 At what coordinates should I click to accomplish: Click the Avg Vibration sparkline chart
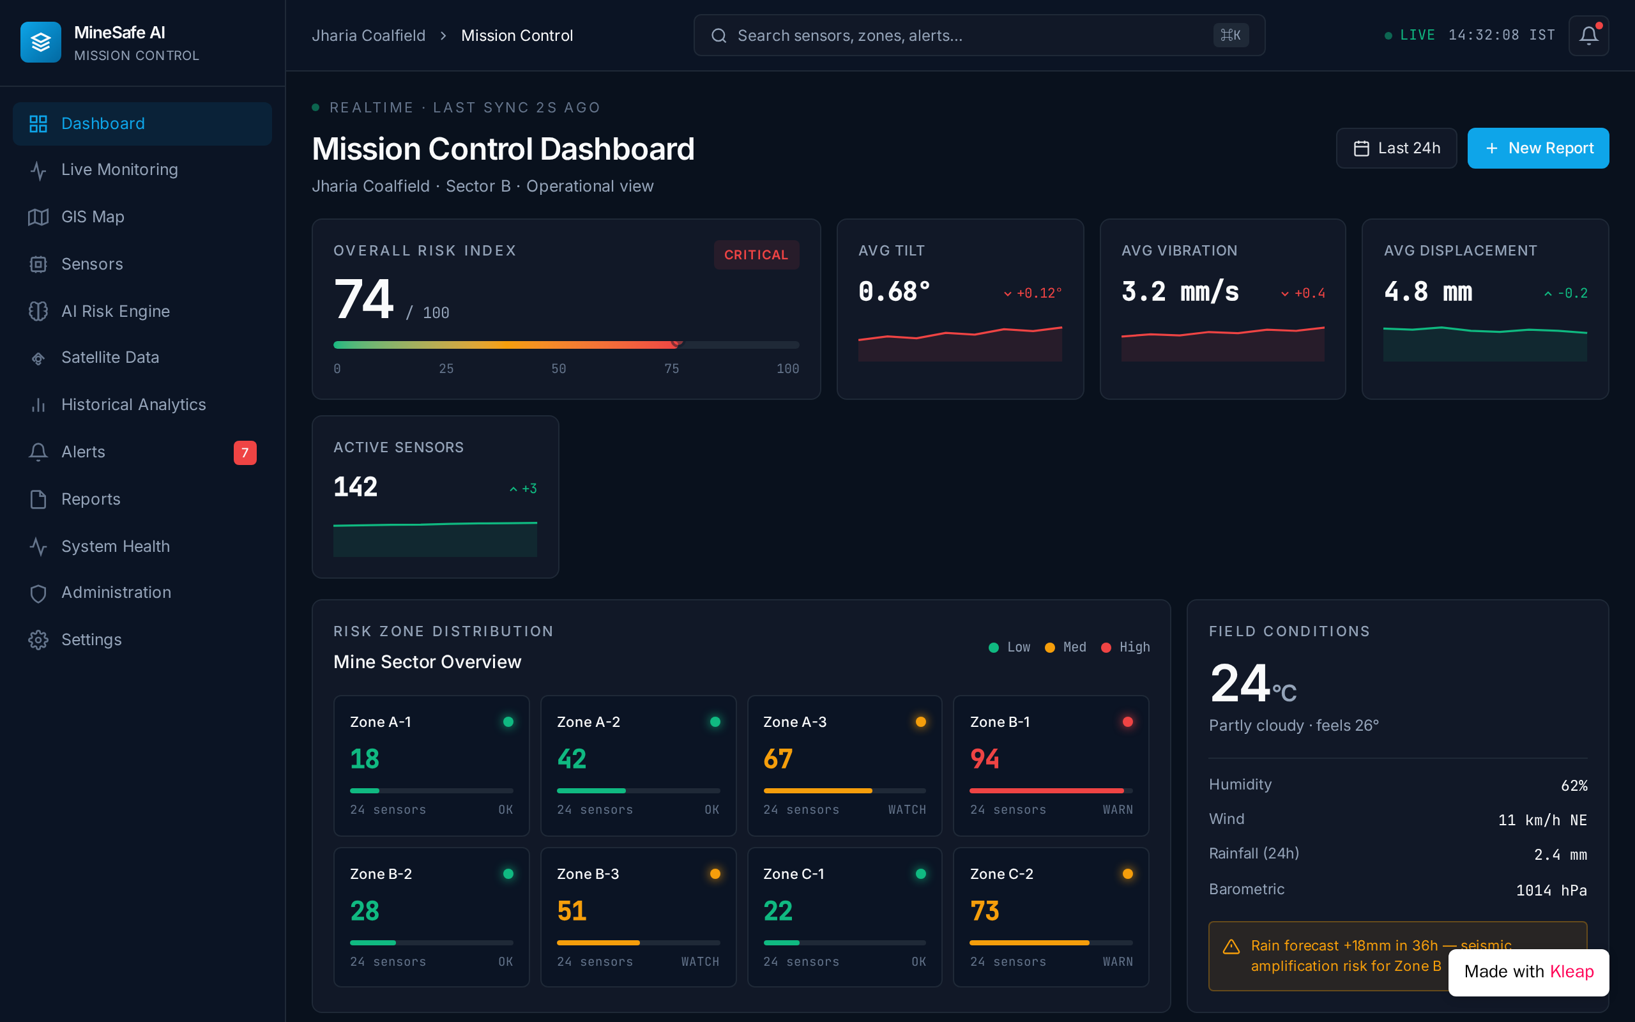tap(1222, 344)
